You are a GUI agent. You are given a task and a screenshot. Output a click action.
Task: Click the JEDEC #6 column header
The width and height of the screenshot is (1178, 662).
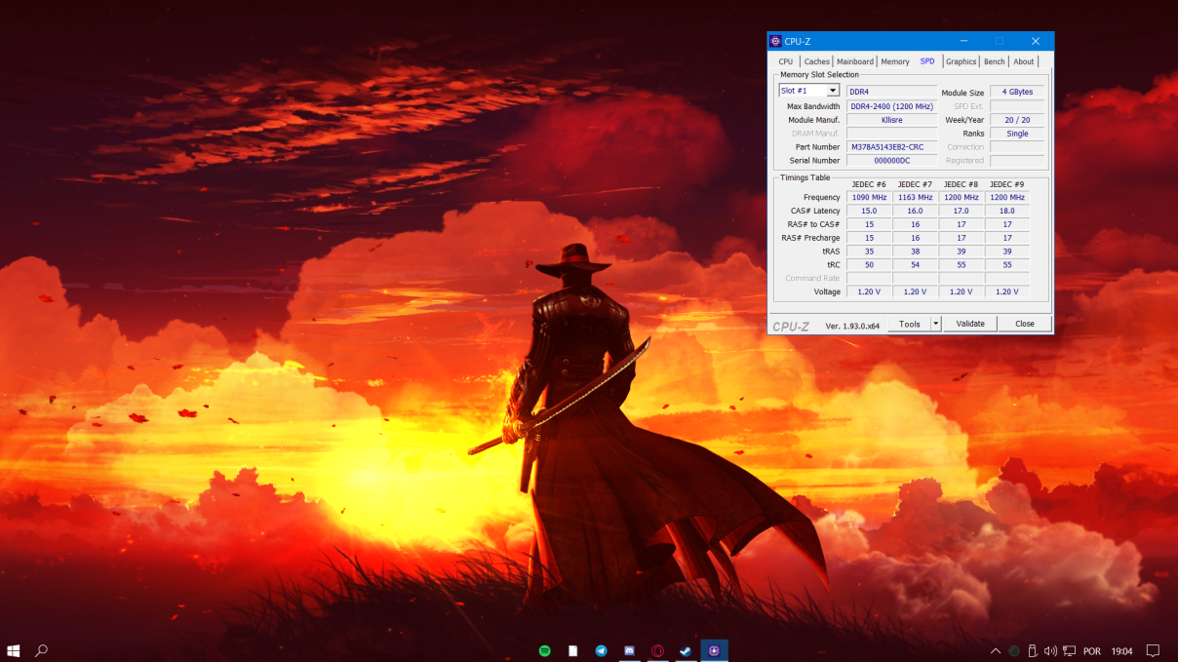pyautogui.click(x=869, y=184)
